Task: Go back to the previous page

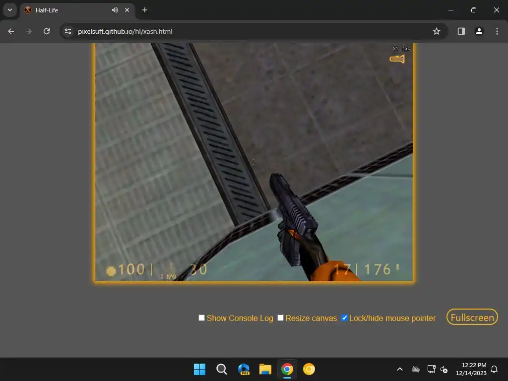Action: tap(11, 31)
